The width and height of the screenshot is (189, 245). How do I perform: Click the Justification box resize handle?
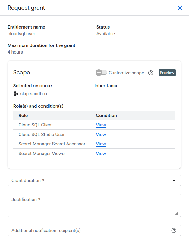[177, 213]
